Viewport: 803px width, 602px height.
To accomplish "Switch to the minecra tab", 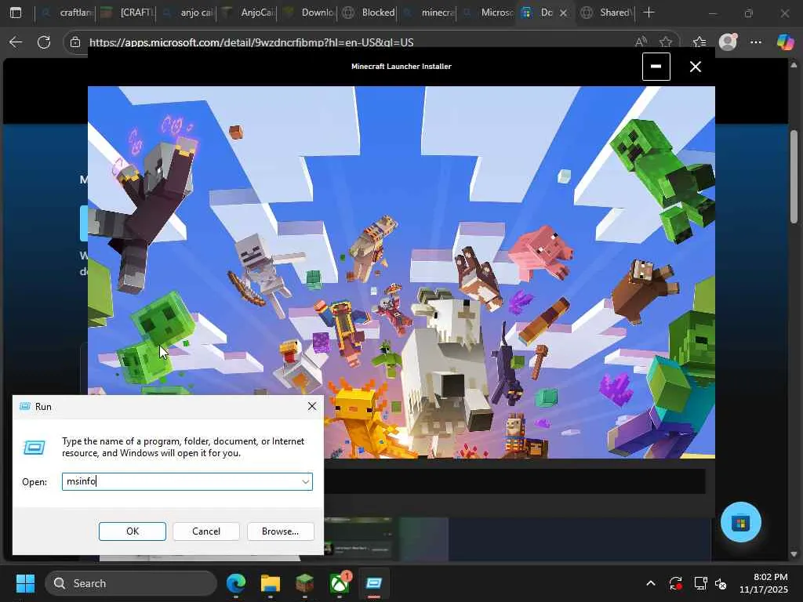I will click(429, 13).
